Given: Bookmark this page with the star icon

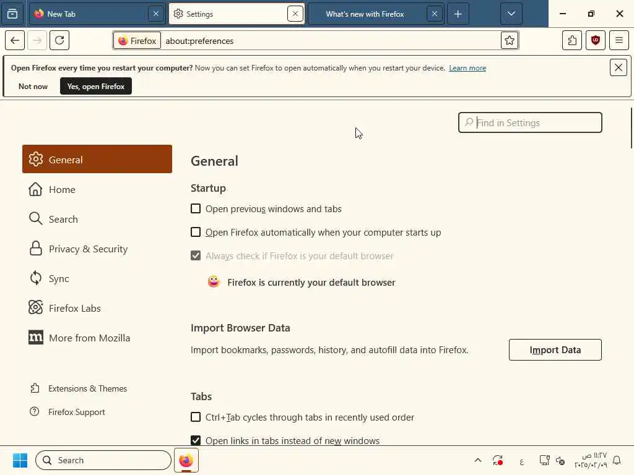Looking at the screenshot, I should click(x=510, y=40).
